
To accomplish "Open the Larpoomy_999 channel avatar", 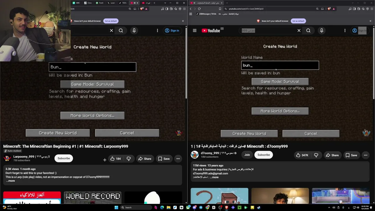I will pyautogui.click(x=7, y=158).
